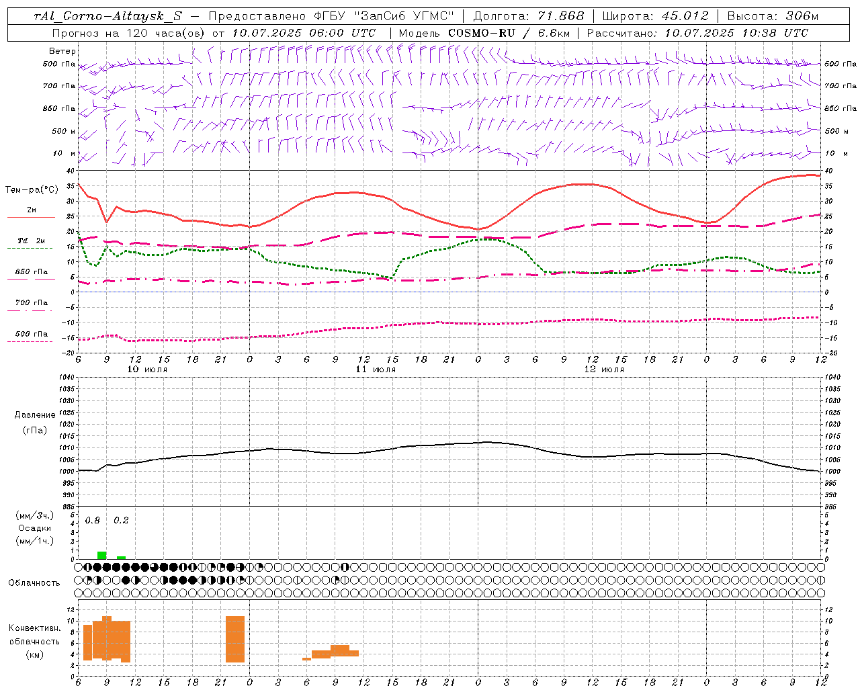
Task: Click the orange convective bar before midnight 11 июля
Action: click(x=235, y=639)
